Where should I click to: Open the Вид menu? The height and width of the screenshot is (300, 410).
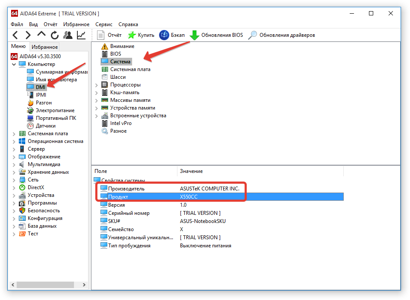[x=33, y=24]
